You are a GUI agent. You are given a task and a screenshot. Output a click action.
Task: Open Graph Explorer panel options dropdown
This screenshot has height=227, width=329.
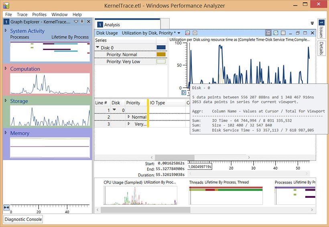pyautogui.click(x=76, y=22)
